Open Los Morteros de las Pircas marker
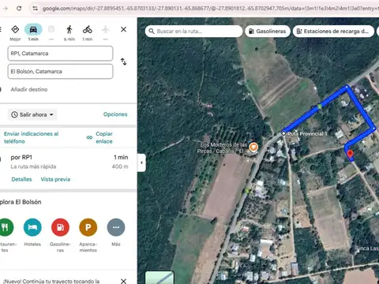 click(x=253, y=148)
